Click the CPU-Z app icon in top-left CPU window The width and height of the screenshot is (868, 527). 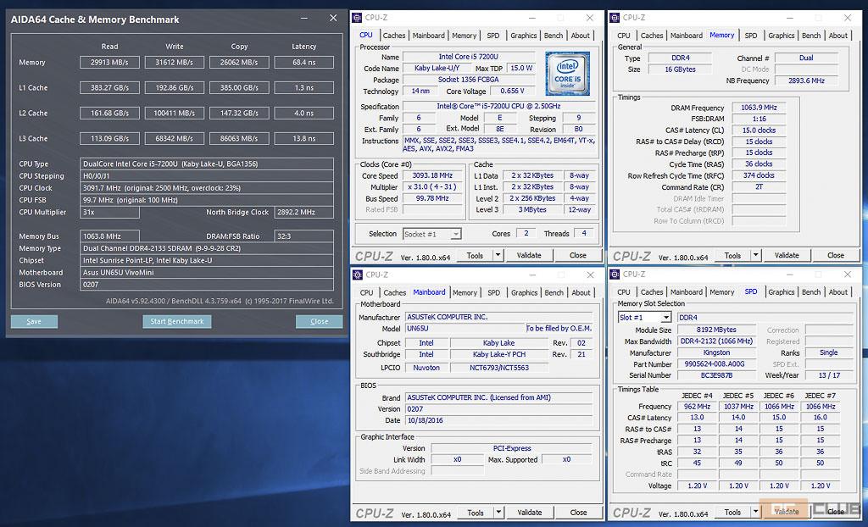pos(357,18)
